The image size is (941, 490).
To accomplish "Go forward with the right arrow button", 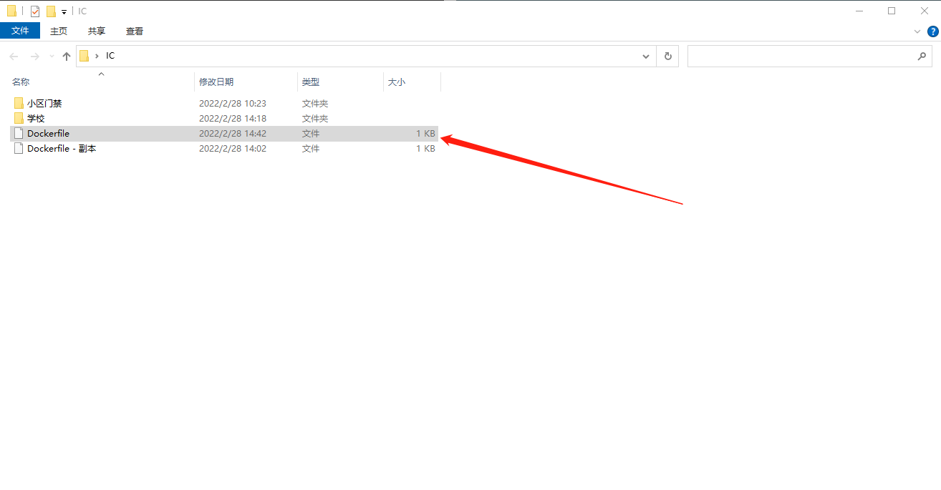I will point(34,57).
